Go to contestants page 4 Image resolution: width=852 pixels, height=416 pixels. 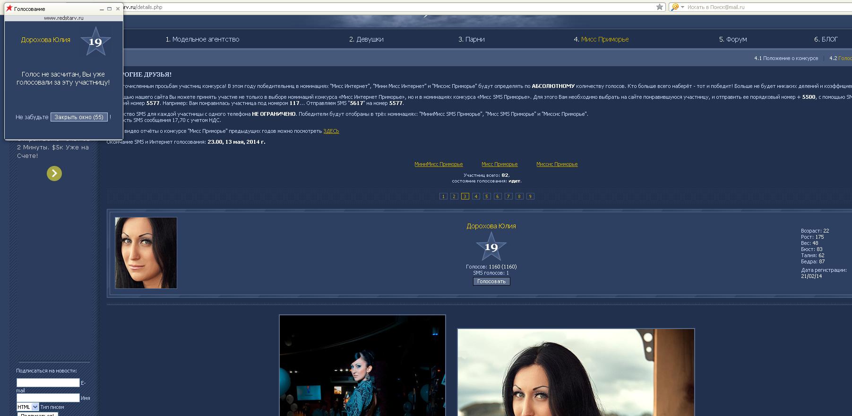[x=476, y=196]
